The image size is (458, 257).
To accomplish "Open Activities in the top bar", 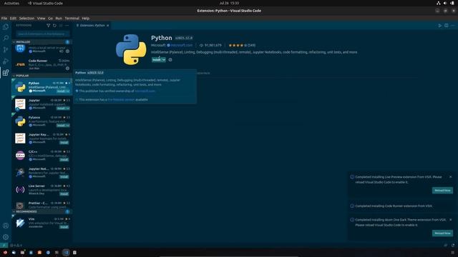I will pos(11,3).
